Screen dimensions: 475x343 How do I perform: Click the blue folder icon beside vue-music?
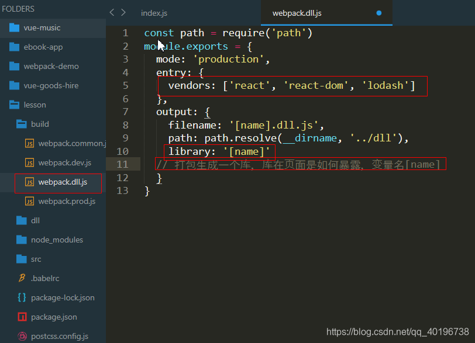point(14,27)
